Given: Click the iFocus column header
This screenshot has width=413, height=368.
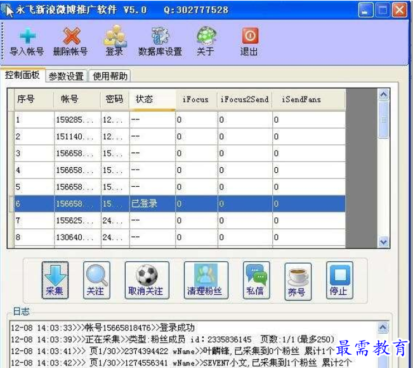Looking at the screenshot, I should point(197,99).
